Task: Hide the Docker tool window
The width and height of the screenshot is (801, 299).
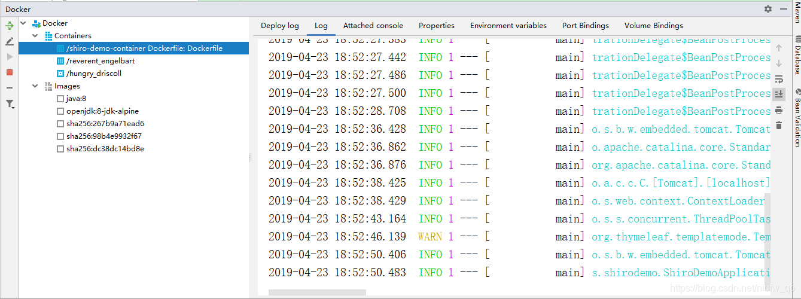Action: pos(784,9)
